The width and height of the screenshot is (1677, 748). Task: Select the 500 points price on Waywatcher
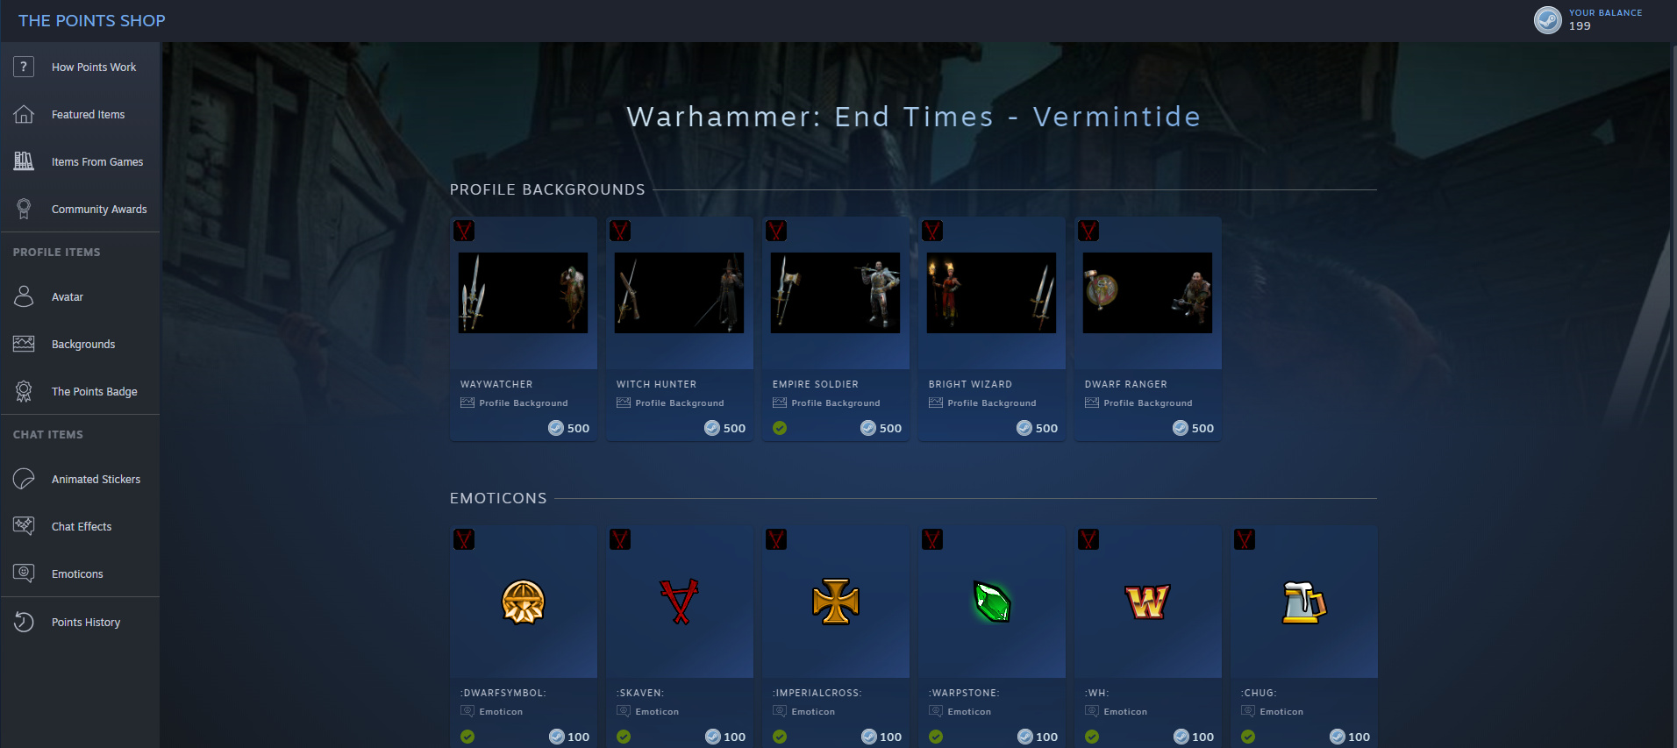569,428
